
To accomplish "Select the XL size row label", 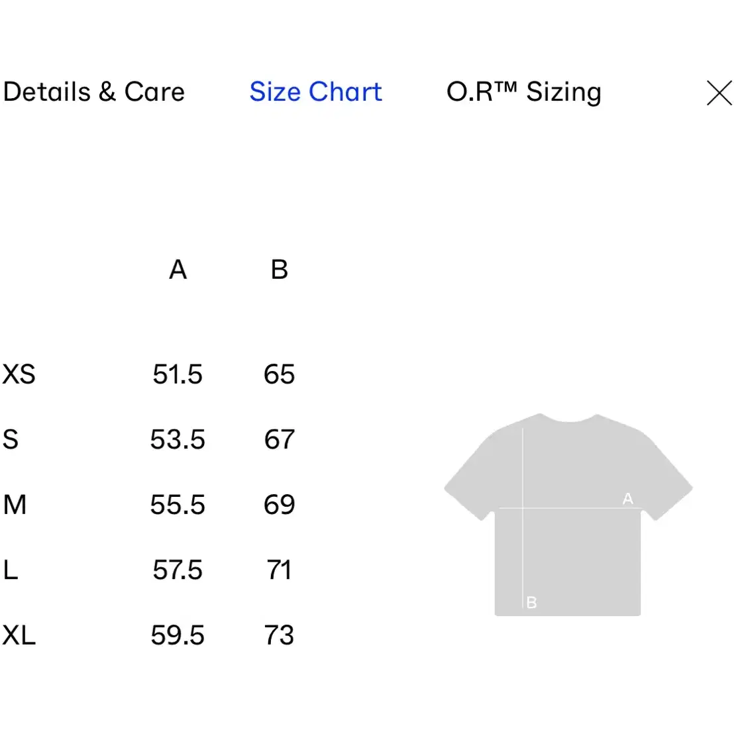I will click(x=19, y=635).
